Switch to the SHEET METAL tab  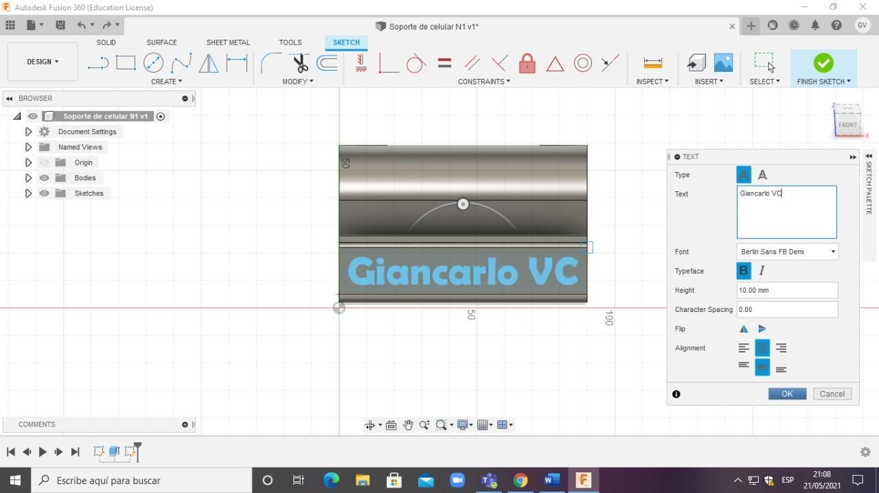point(228,43)
